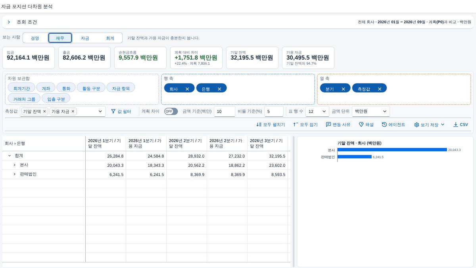Remove the 기말 잔액 measure token

pyautogui.click(x=44, y=112)
